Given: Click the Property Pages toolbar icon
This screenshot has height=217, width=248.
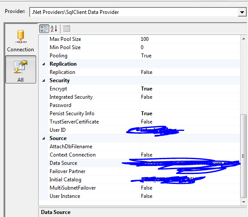Looking at the screenshot, I should (67, 29).
